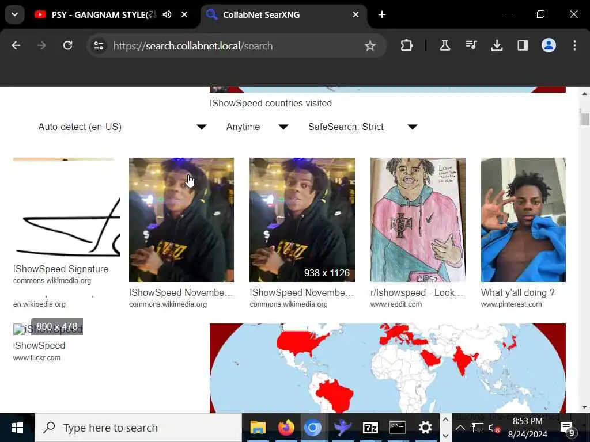
Task: Show hidden system tray icons
Action: click(460, 428)
